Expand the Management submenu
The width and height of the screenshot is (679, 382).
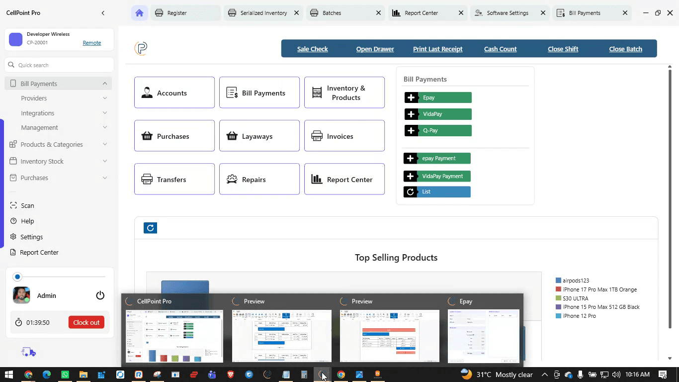point(105,127)
